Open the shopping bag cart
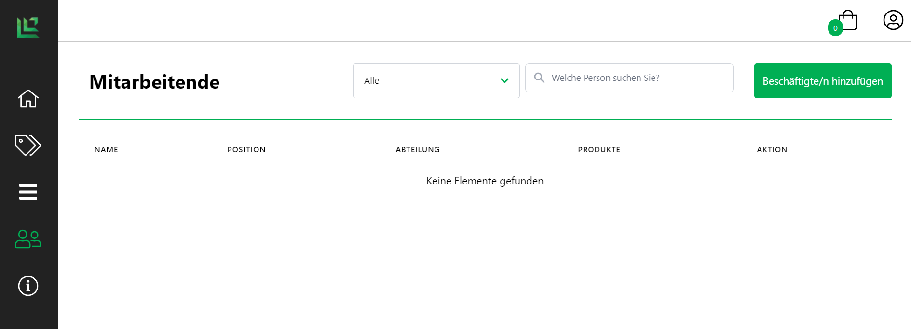The image size is (911, 329). click(848, 21)
